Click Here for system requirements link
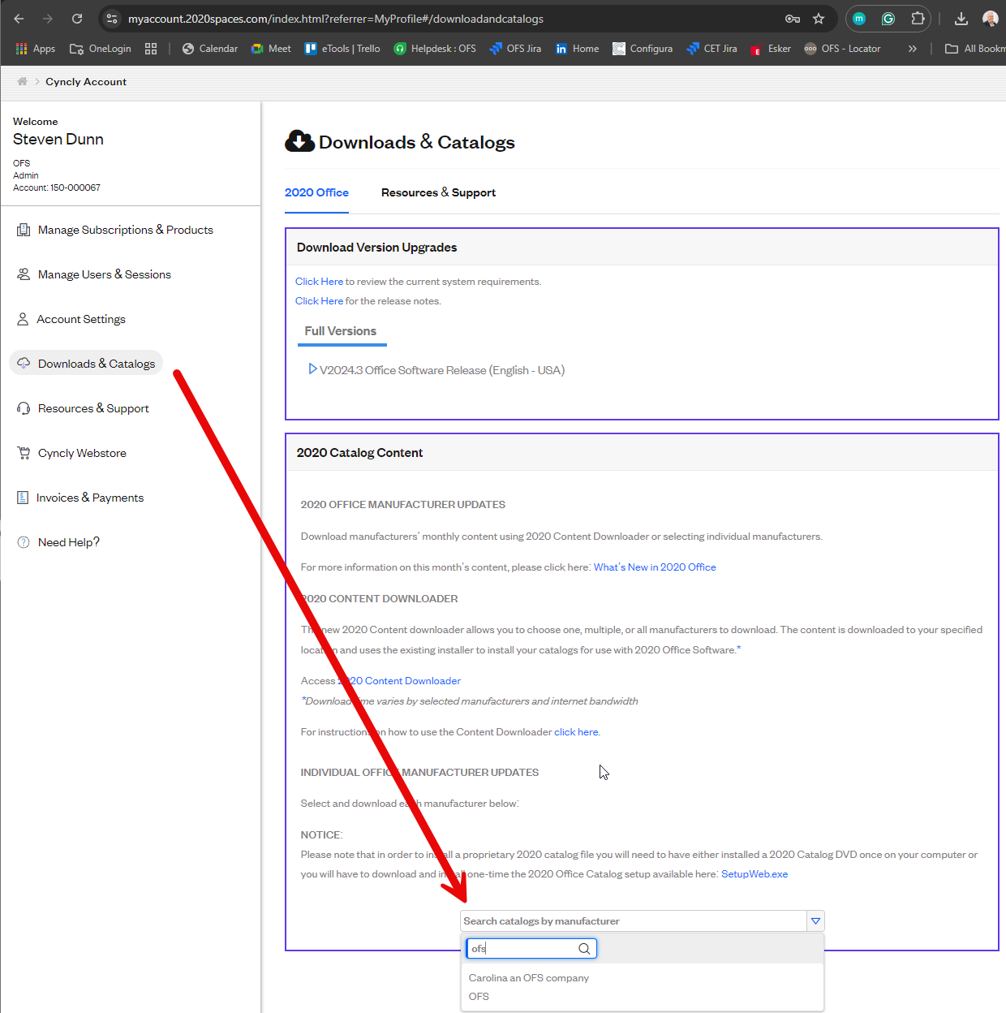Image resolution: width=1006 pixels, height=1013 pixels. pos(319,282)
